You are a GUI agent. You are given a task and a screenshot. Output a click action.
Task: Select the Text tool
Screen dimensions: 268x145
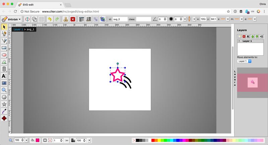coord(4,76)
